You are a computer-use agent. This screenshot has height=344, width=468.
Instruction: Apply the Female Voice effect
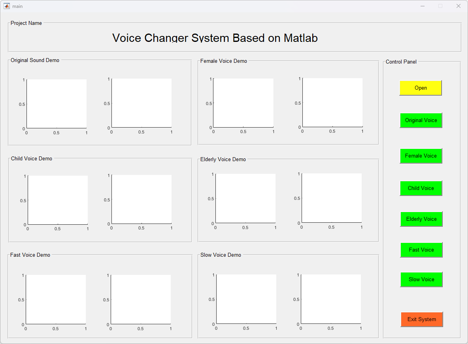click(421, 156)
